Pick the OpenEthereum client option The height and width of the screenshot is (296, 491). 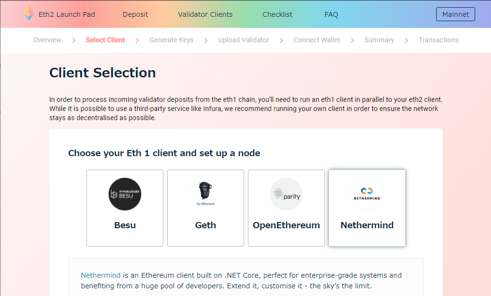(286, 225)
